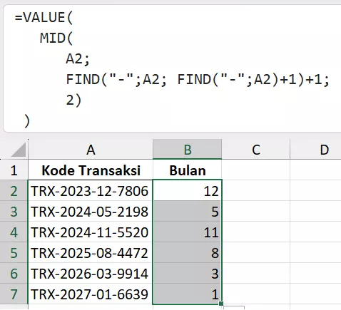Select column C header

click(x=256, y=150)
